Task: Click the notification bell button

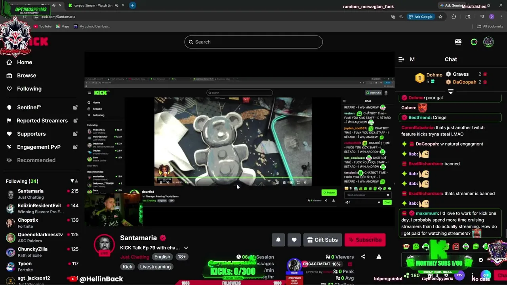Action: [278, 240]
